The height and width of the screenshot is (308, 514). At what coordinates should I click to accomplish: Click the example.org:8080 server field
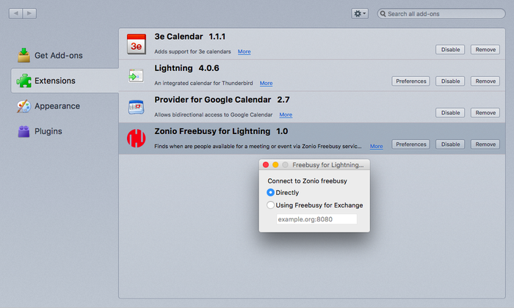pos(316,219)
